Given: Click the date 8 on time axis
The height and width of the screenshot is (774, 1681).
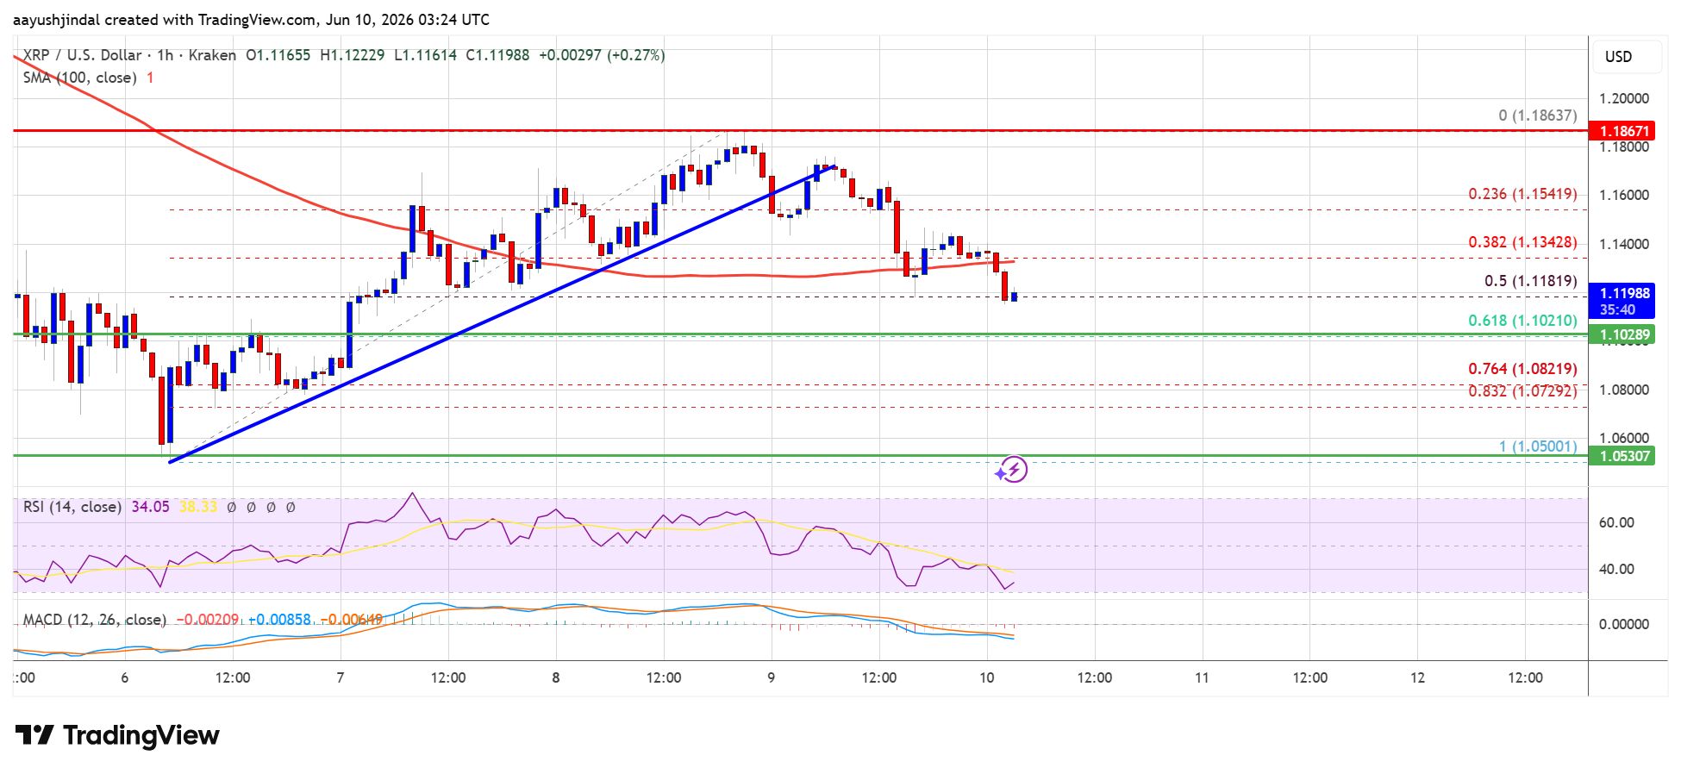Looking at the screenshot, I should (556, 677).
